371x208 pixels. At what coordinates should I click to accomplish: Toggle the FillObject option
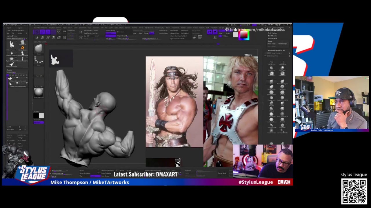225,36
